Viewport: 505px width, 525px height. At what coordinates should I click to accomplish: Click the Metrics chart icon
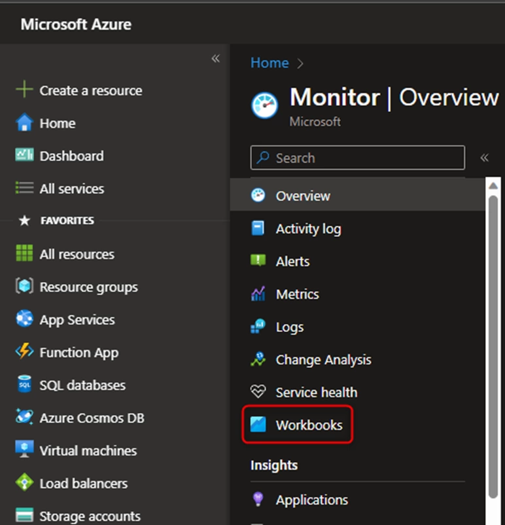pyautogui.click(x=258, y=294)
